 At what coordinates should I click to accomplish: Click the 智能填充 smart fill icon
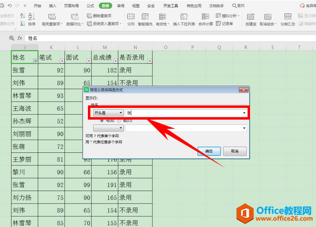click(145, 17)
